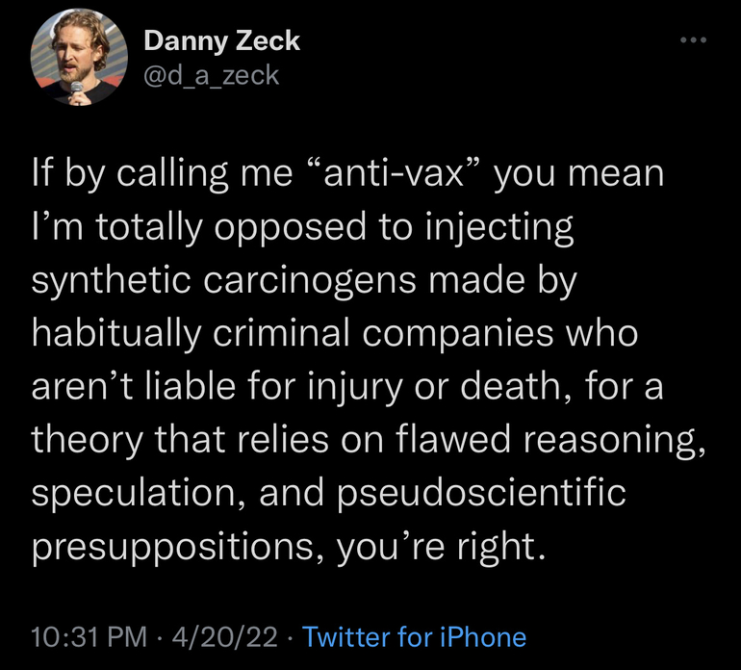Viewport: 741px width, 670px height.
Task: Click the word "pseudoscientific" in the tweet
Action: point(481,493)
